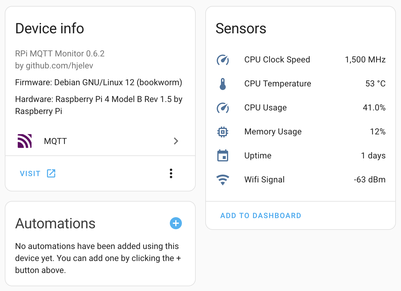Click the external link icon beside Visit
401x291 pixels.
51,173
